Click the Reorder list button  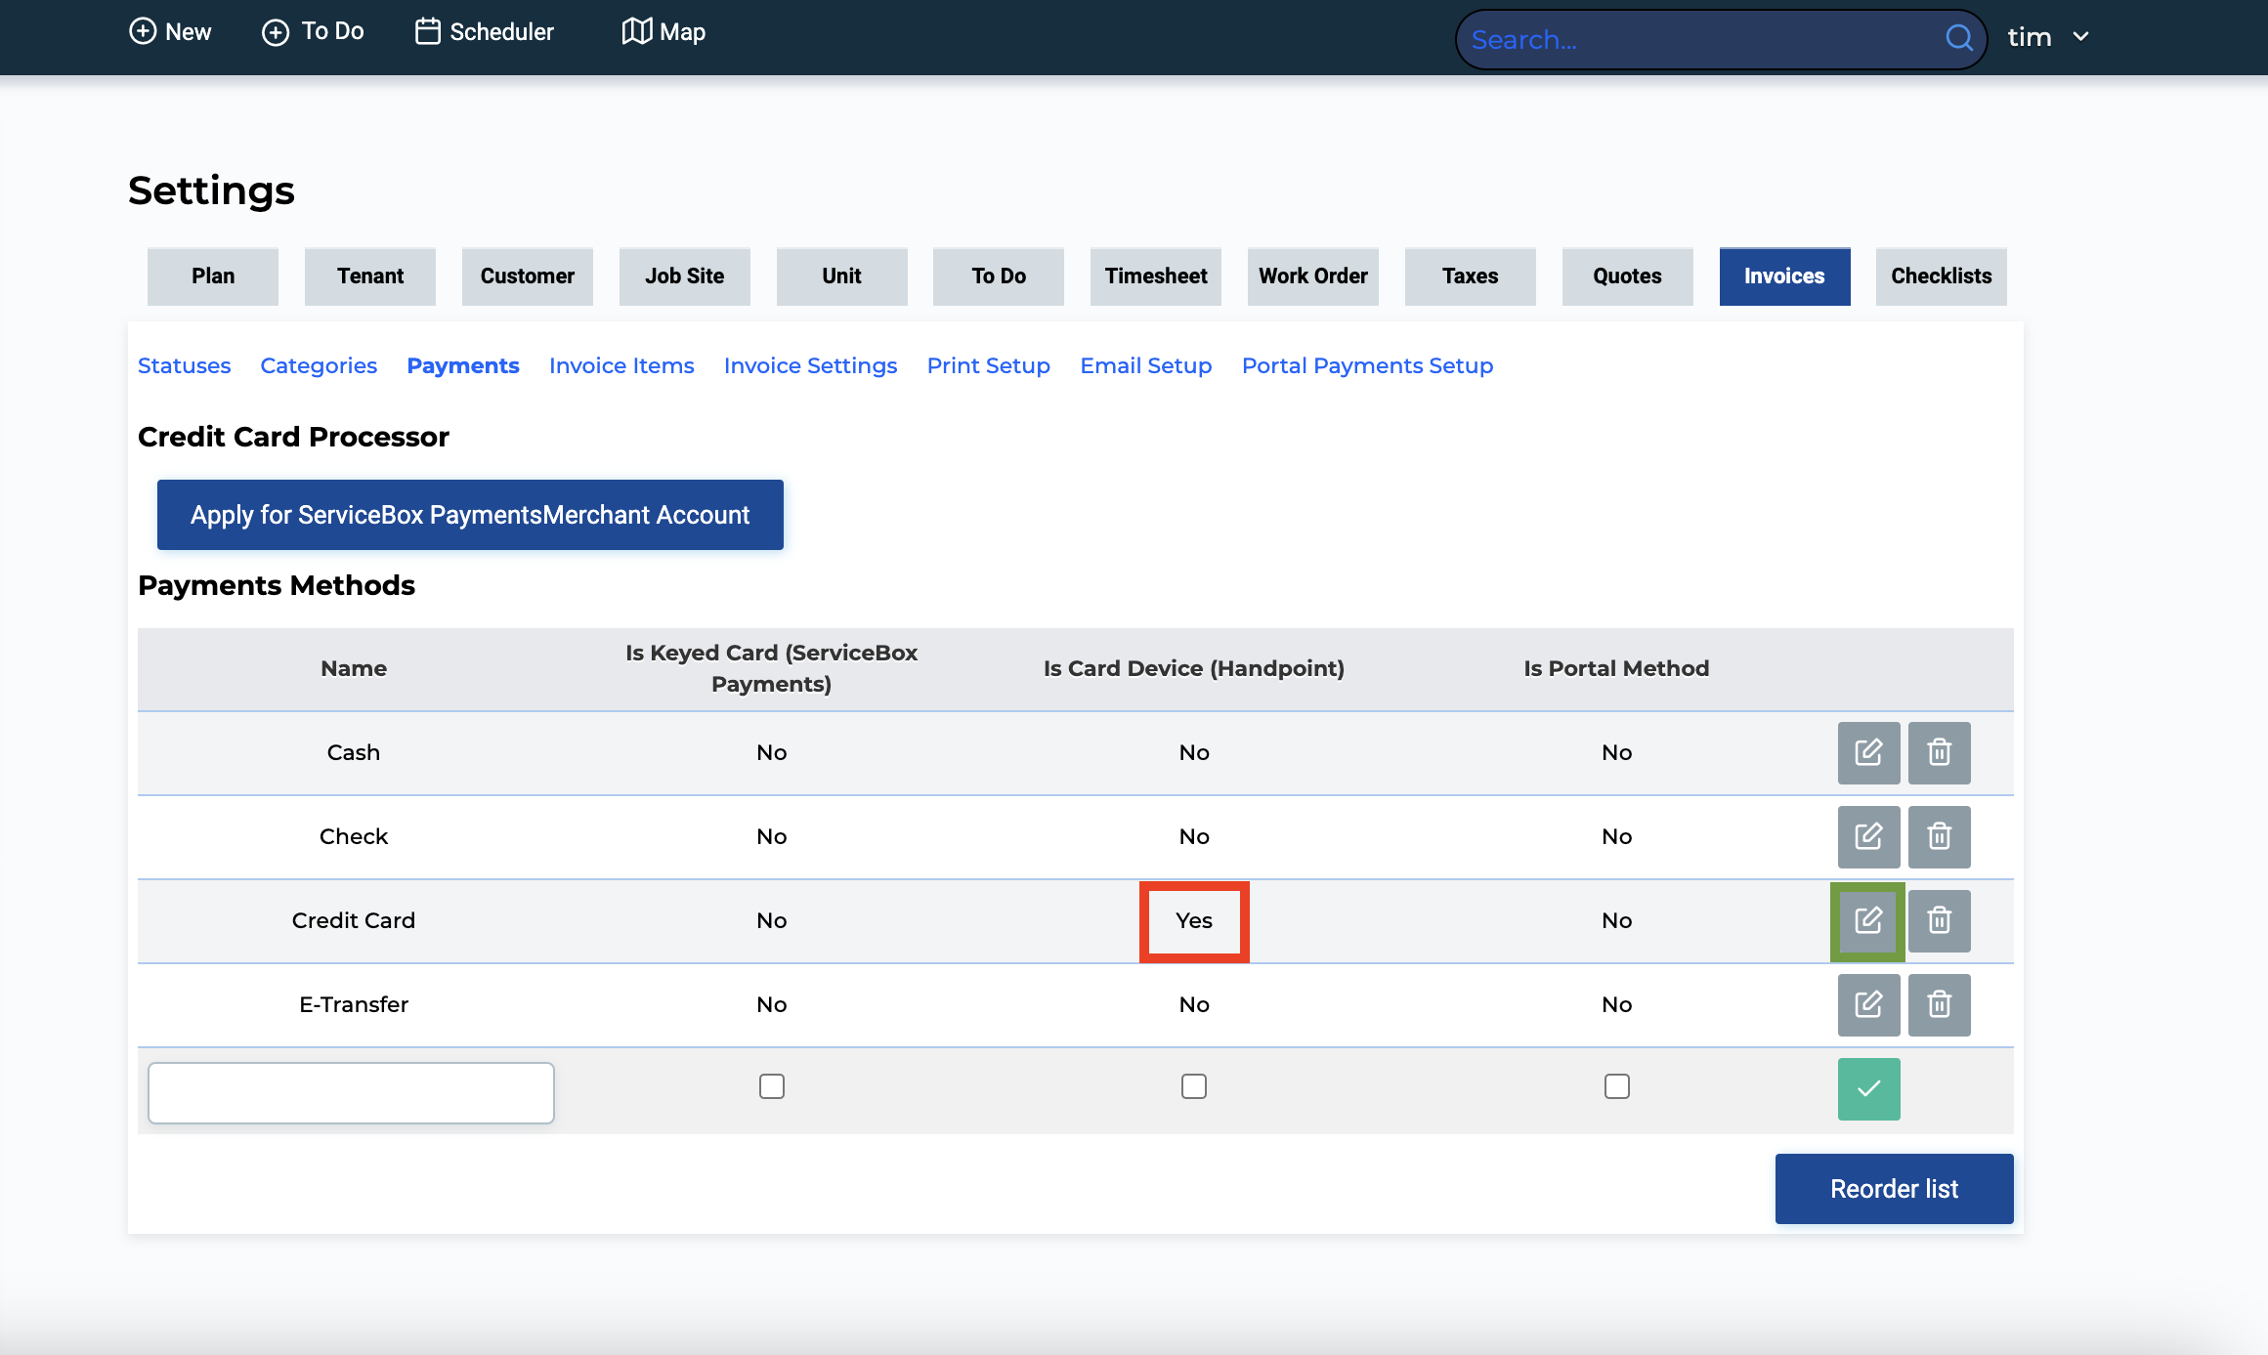pyautogui.click(x=1893, y=1189)
